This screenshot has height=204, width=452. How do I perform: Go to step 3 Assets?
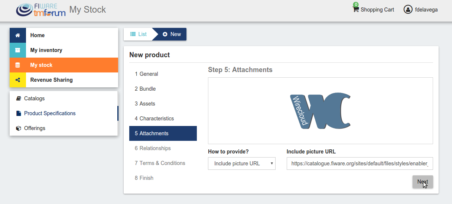pyautogui.click(x=163, y=104)
